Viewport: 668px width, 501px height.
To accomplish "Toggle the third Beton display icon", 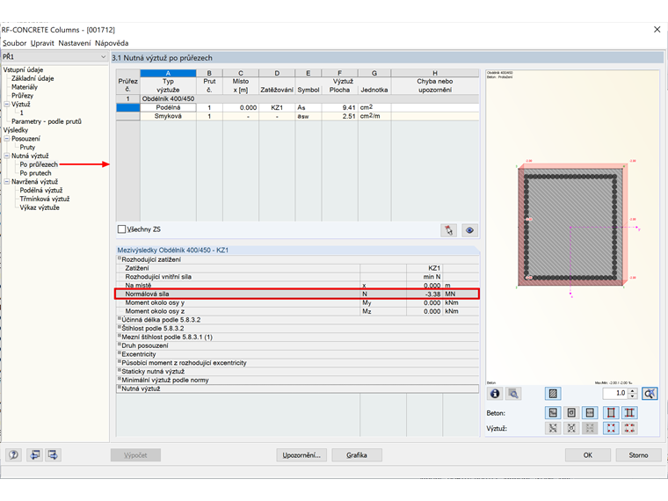I will tap(590, 413).
